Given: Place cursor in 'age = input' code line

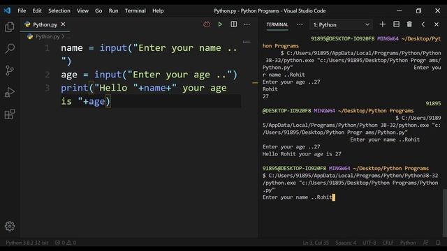Looking at the screenshot, I should pyautogui.click(x=149, y=75).
